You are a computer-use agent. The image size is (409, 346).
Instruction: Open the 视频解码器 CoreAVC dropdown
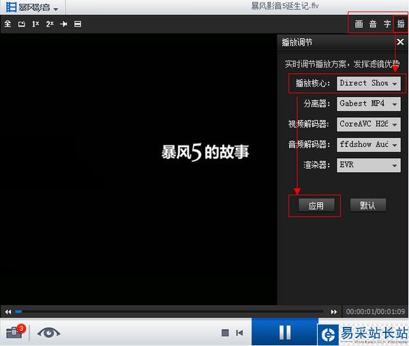click(369, 124)
